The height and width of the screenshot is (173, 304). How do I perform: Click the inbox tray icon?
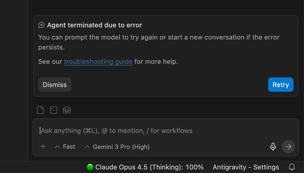(67, 110)
